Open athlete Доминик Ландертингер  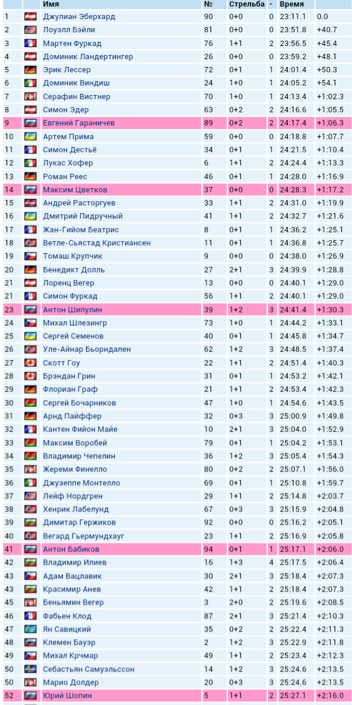pos(88,57)
